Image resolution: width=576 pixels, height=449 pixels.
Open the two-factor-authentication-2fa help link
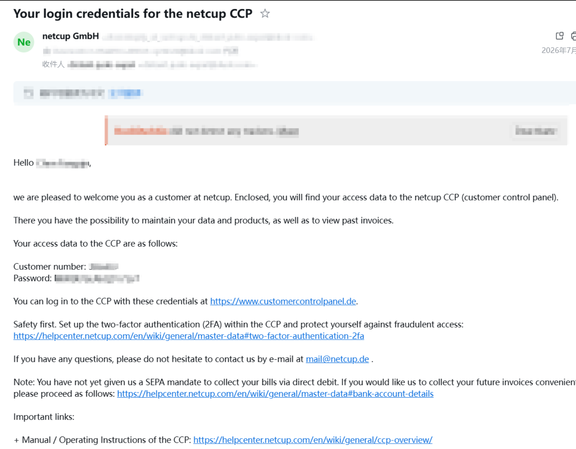[x=189, y=336]
